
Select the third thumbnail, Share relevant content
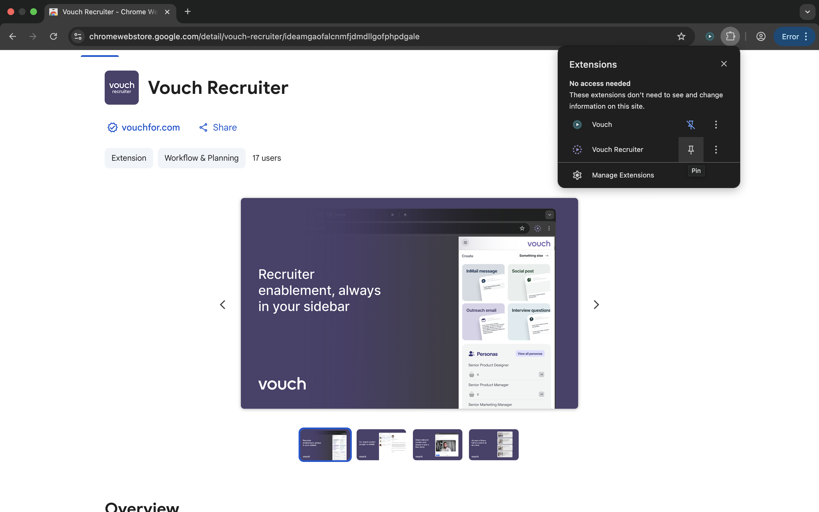click(x=437, y=445)
